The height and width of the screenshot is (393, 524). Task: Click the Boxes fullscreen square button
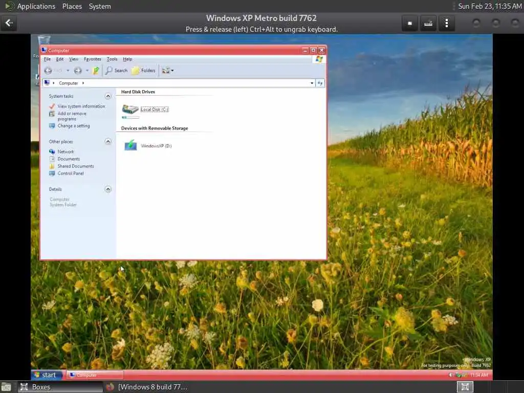[x=410, y=23]
